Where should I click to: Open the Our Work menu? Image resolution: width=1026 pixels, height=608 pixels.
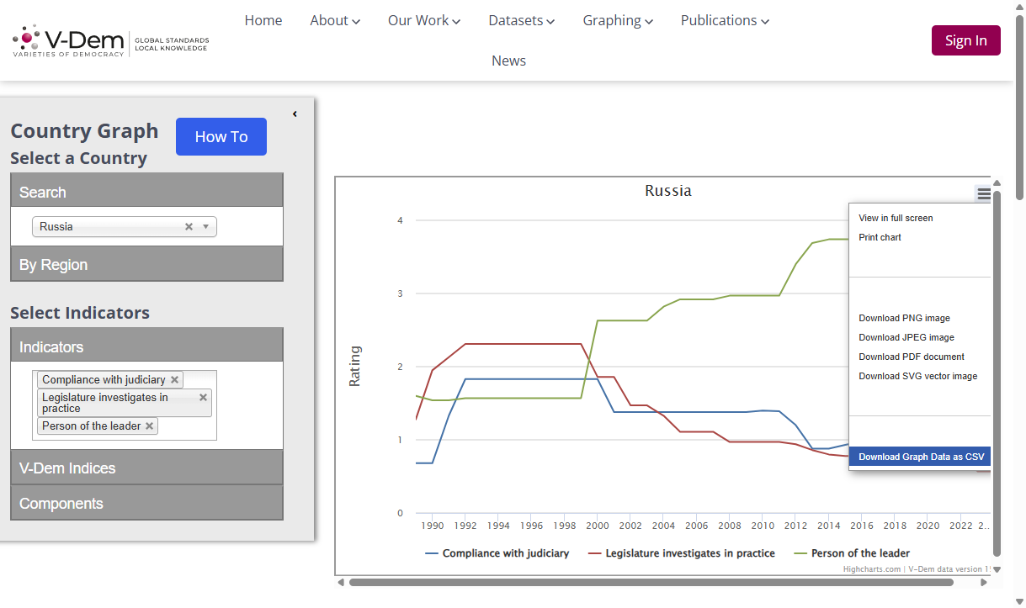coord(424,20)
